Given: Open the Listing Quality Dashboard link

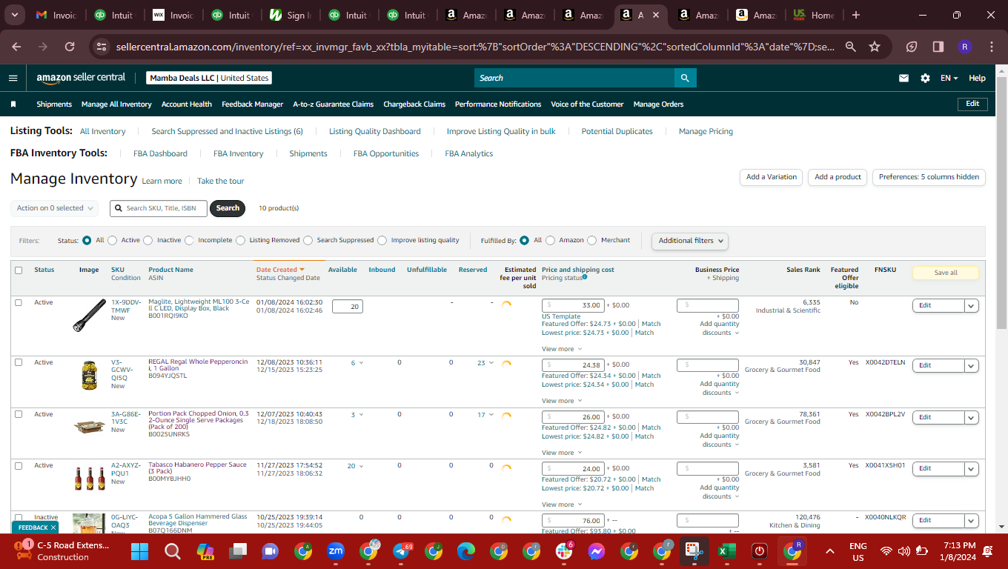Looking at the screenshot, I should [x=375, y=131].
